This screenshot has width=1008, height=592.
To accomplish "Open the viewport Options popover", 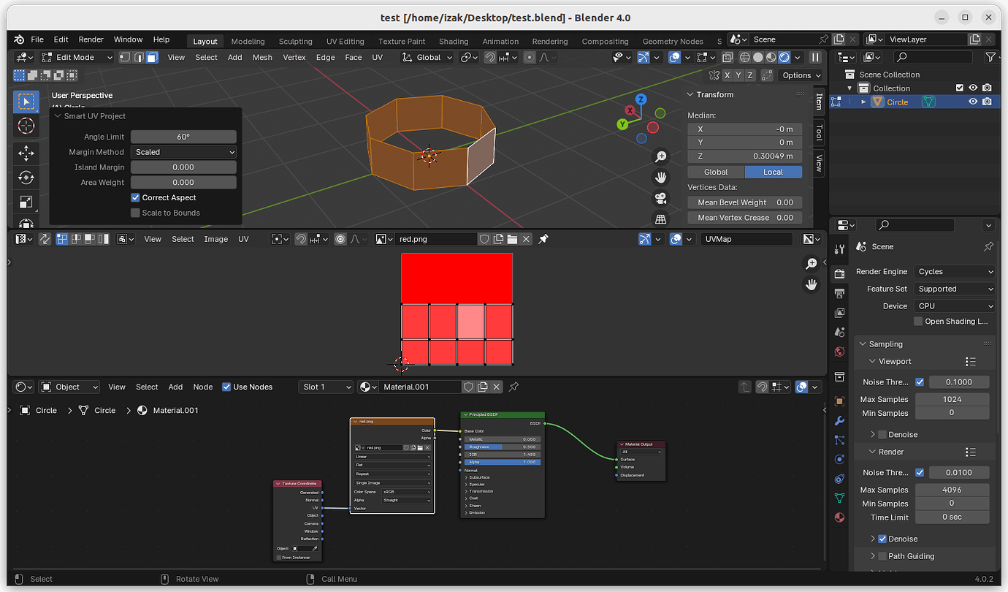I will pyautogui.click(x=801, y=75).
